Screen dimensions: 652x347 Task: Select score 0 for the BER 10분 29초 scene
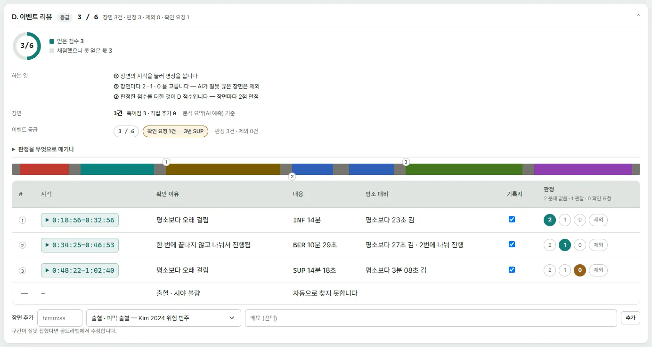pos(580,245)
